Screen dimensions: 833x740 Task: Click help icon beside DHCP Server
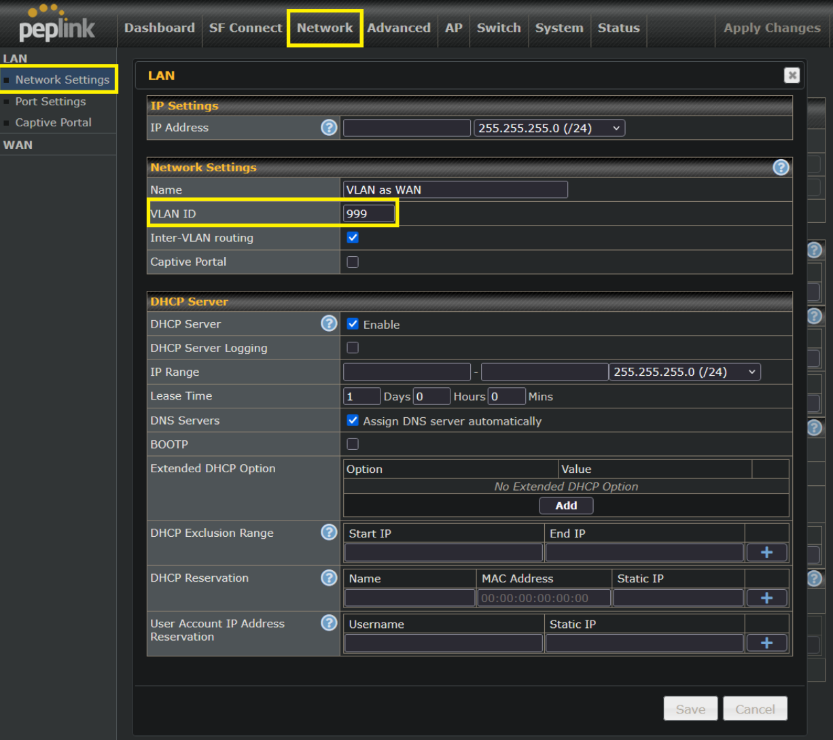(x=329, y=324)
